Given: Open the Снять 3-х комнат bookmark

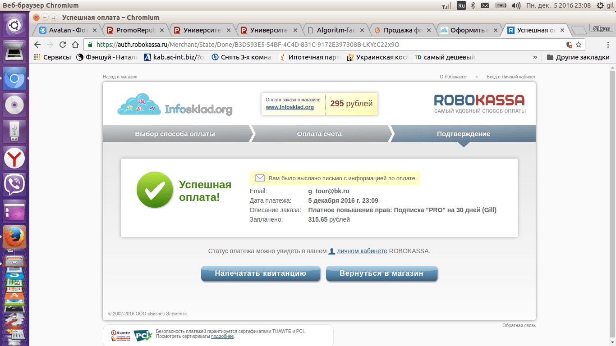Looking at the screenshot, I should coord(242,57).
